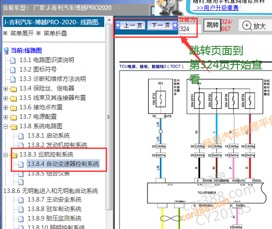Select 13.8.4 自动变速器控制系统
This screenshot has width=272, height=229.
[63, 164]
